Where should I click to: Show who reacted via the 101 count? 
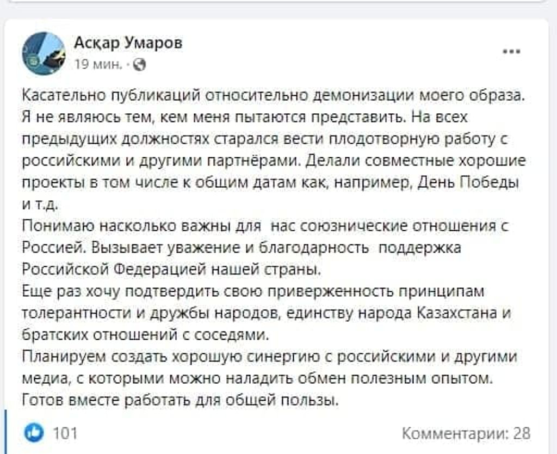click(65, 433)
